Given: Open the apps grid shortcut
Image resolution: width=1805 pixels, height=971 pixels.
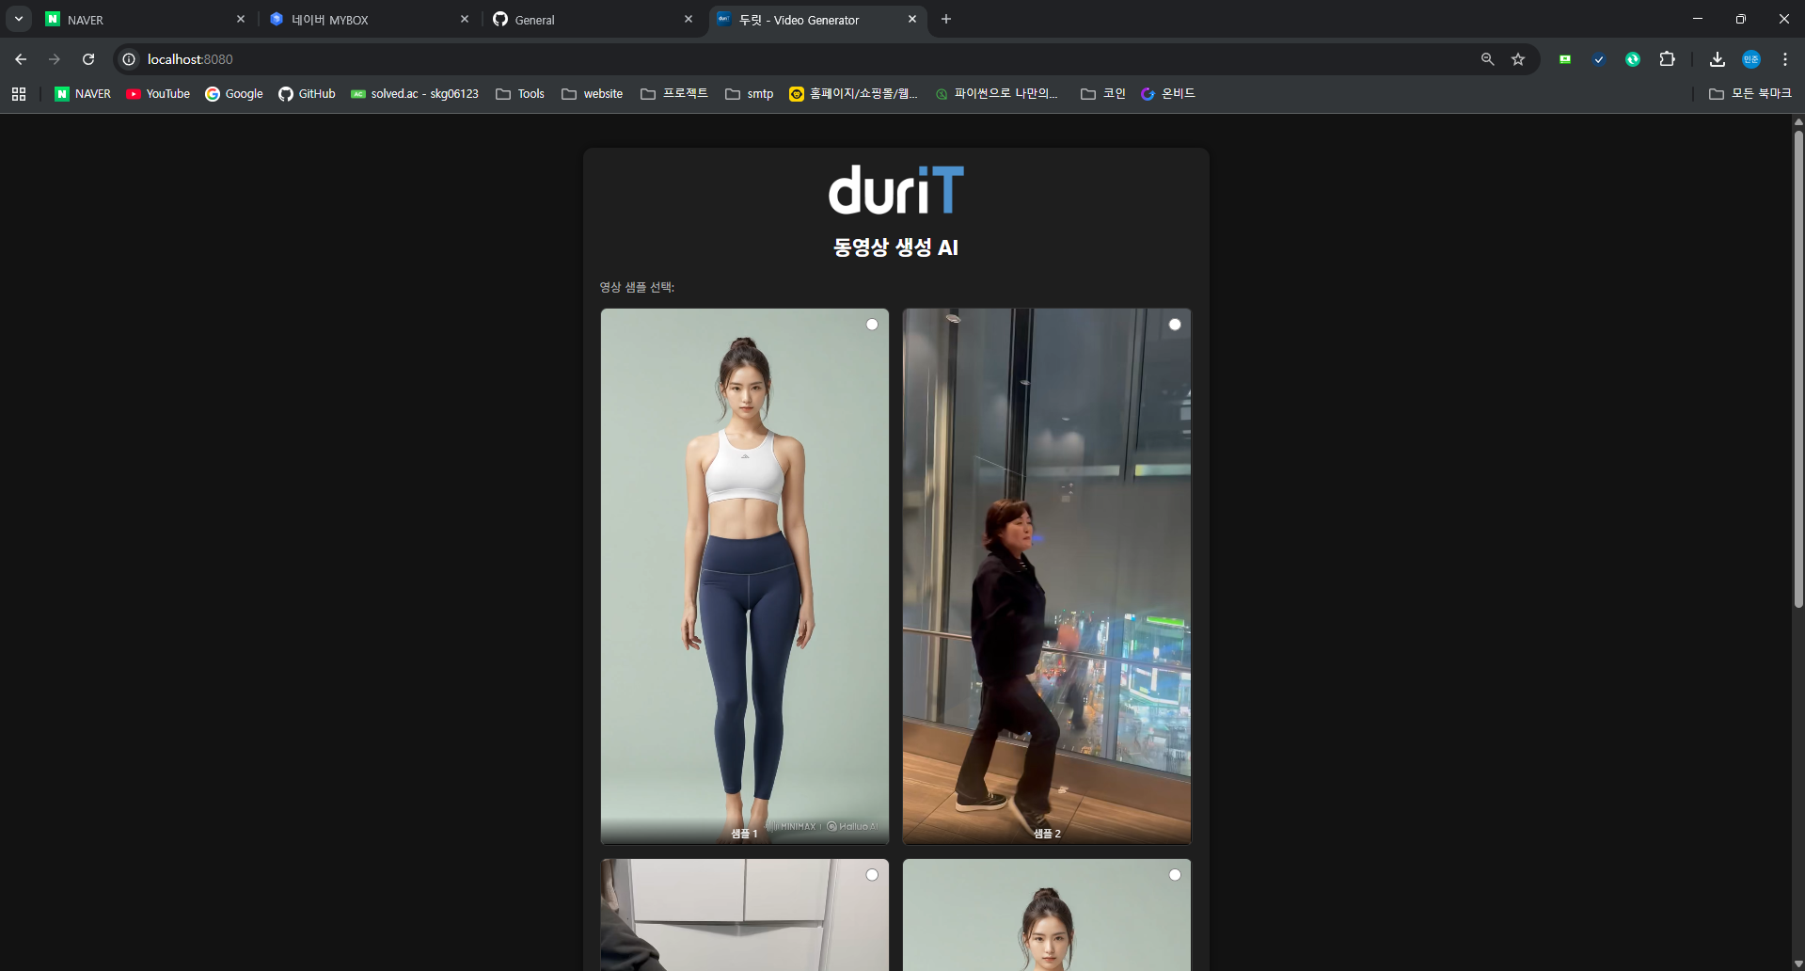Looking at the screenshot, I should pos(19,94).
